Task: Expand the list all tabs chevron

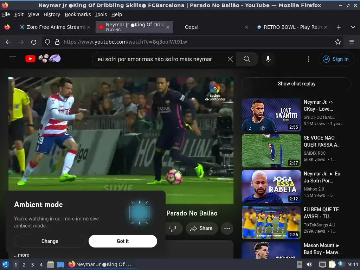Action: pos(353,27)
